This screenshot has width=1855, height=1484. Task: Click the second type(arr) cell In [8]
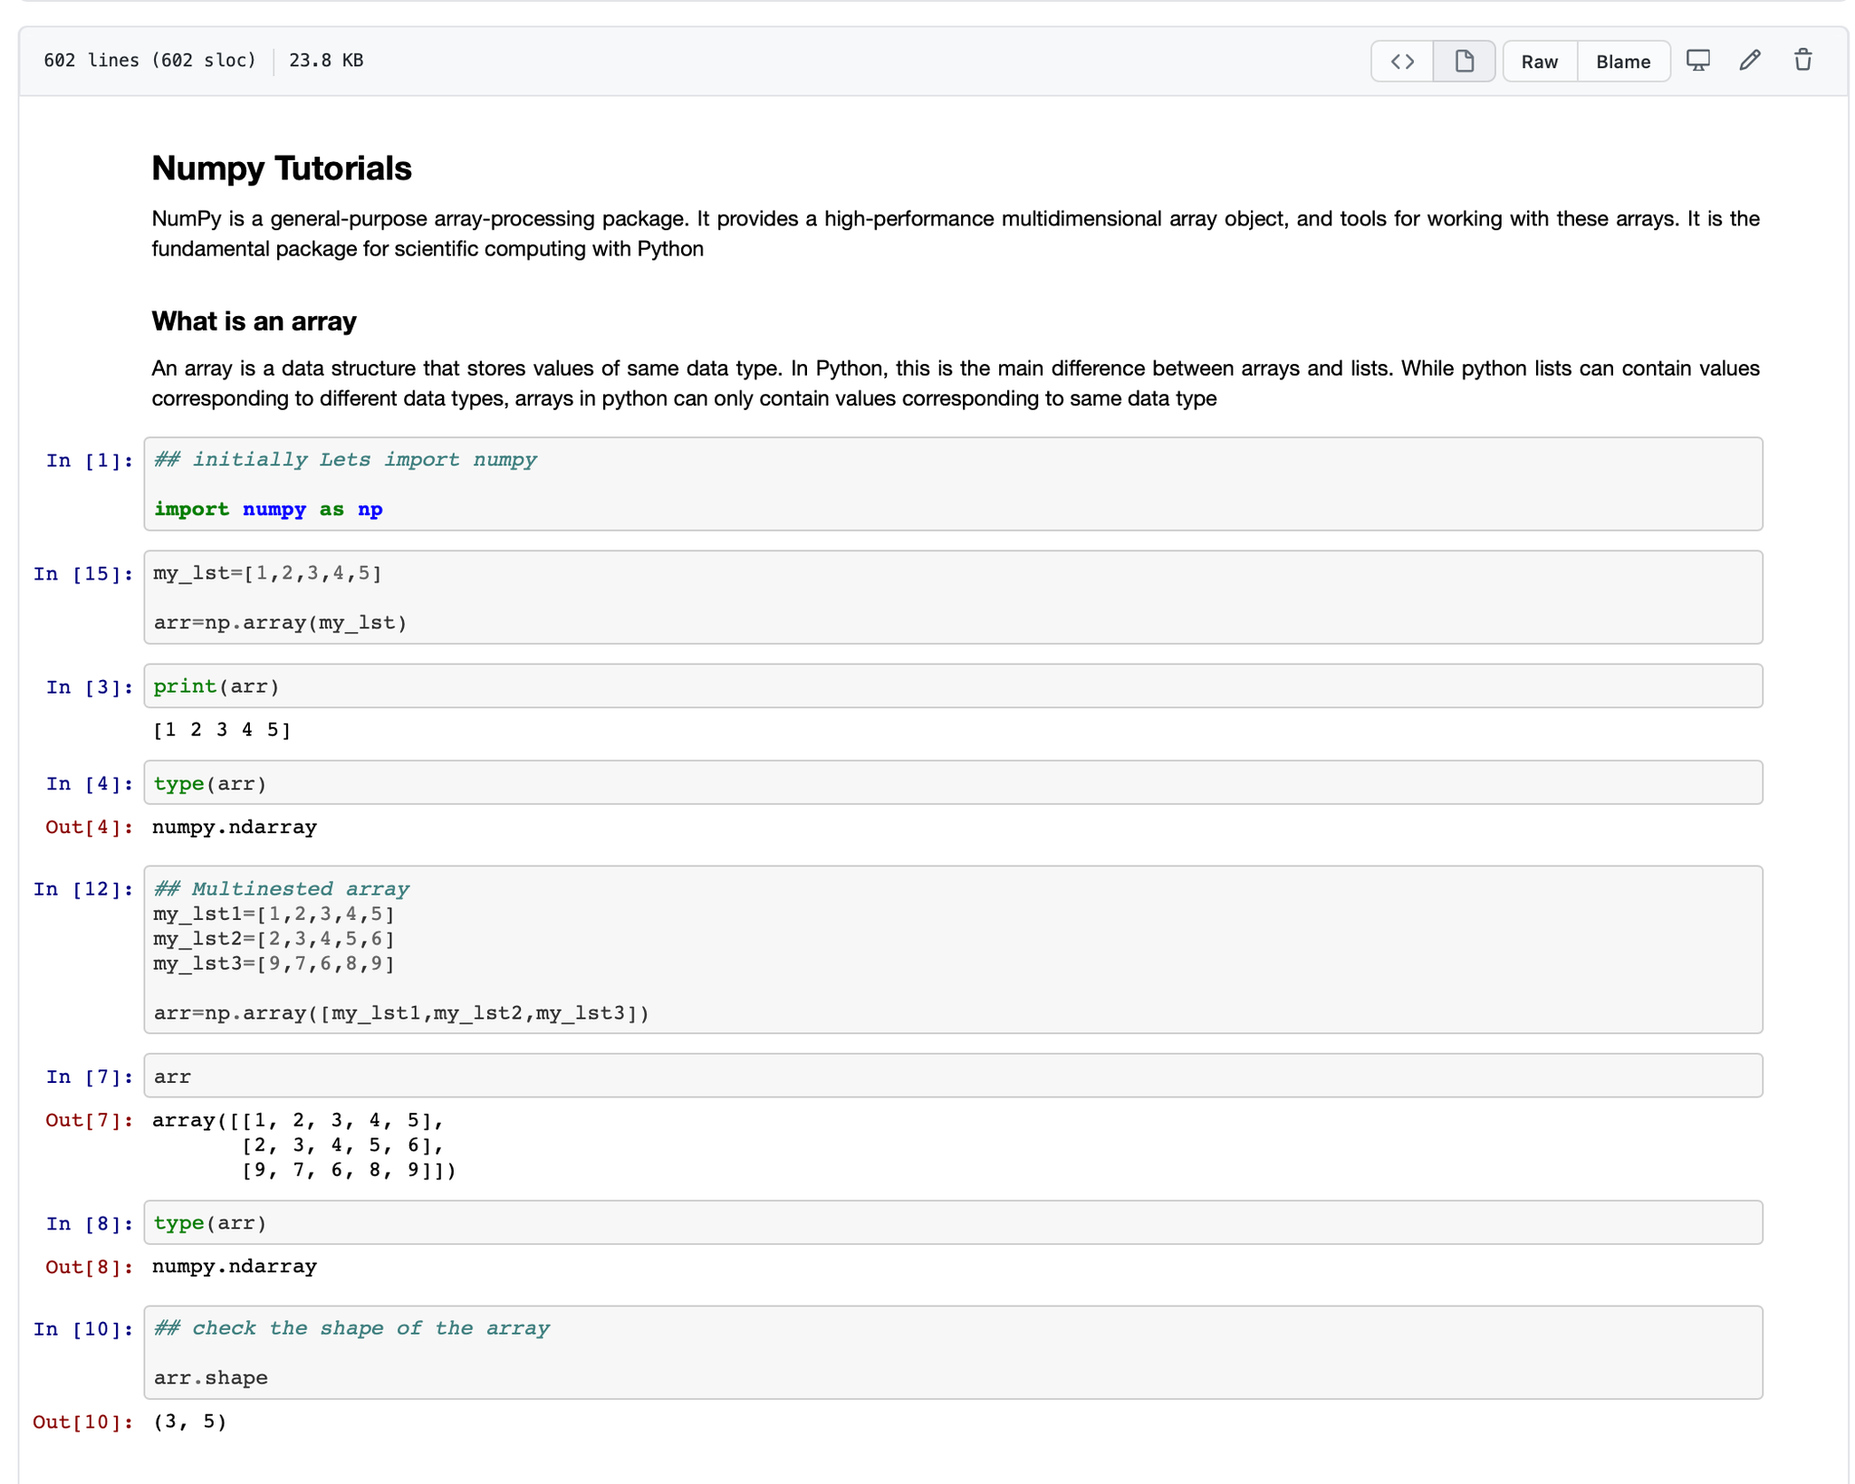pyautogui.click(x=951, y=1223)
